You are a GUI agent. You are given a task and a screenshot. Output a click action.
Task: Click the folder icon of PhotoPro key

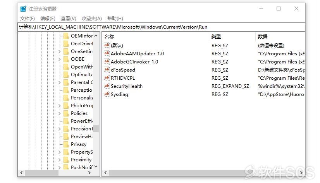(x=66, y=106)
